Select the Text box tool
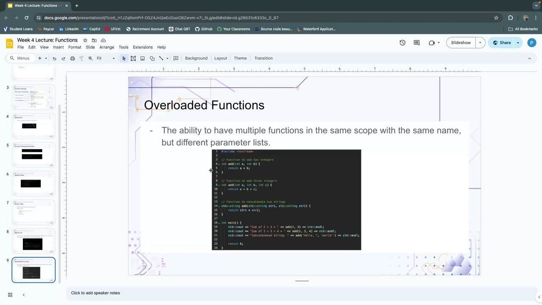Screen dimensions: 542x305 click(x=133, y=58)
